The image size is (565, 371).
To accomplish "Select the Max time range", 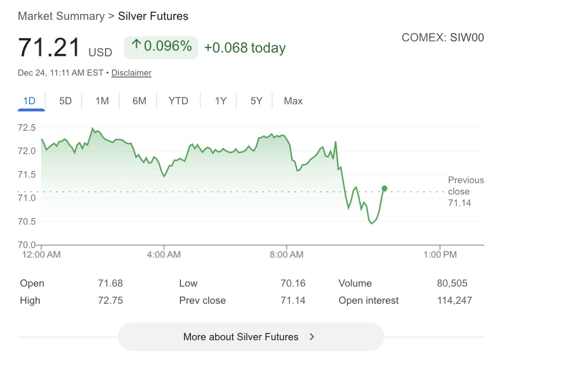I will tap(293, 101).
